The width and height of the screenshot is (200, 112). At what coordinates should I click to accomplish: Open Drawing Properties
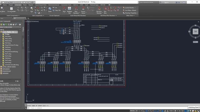[130, 13]
